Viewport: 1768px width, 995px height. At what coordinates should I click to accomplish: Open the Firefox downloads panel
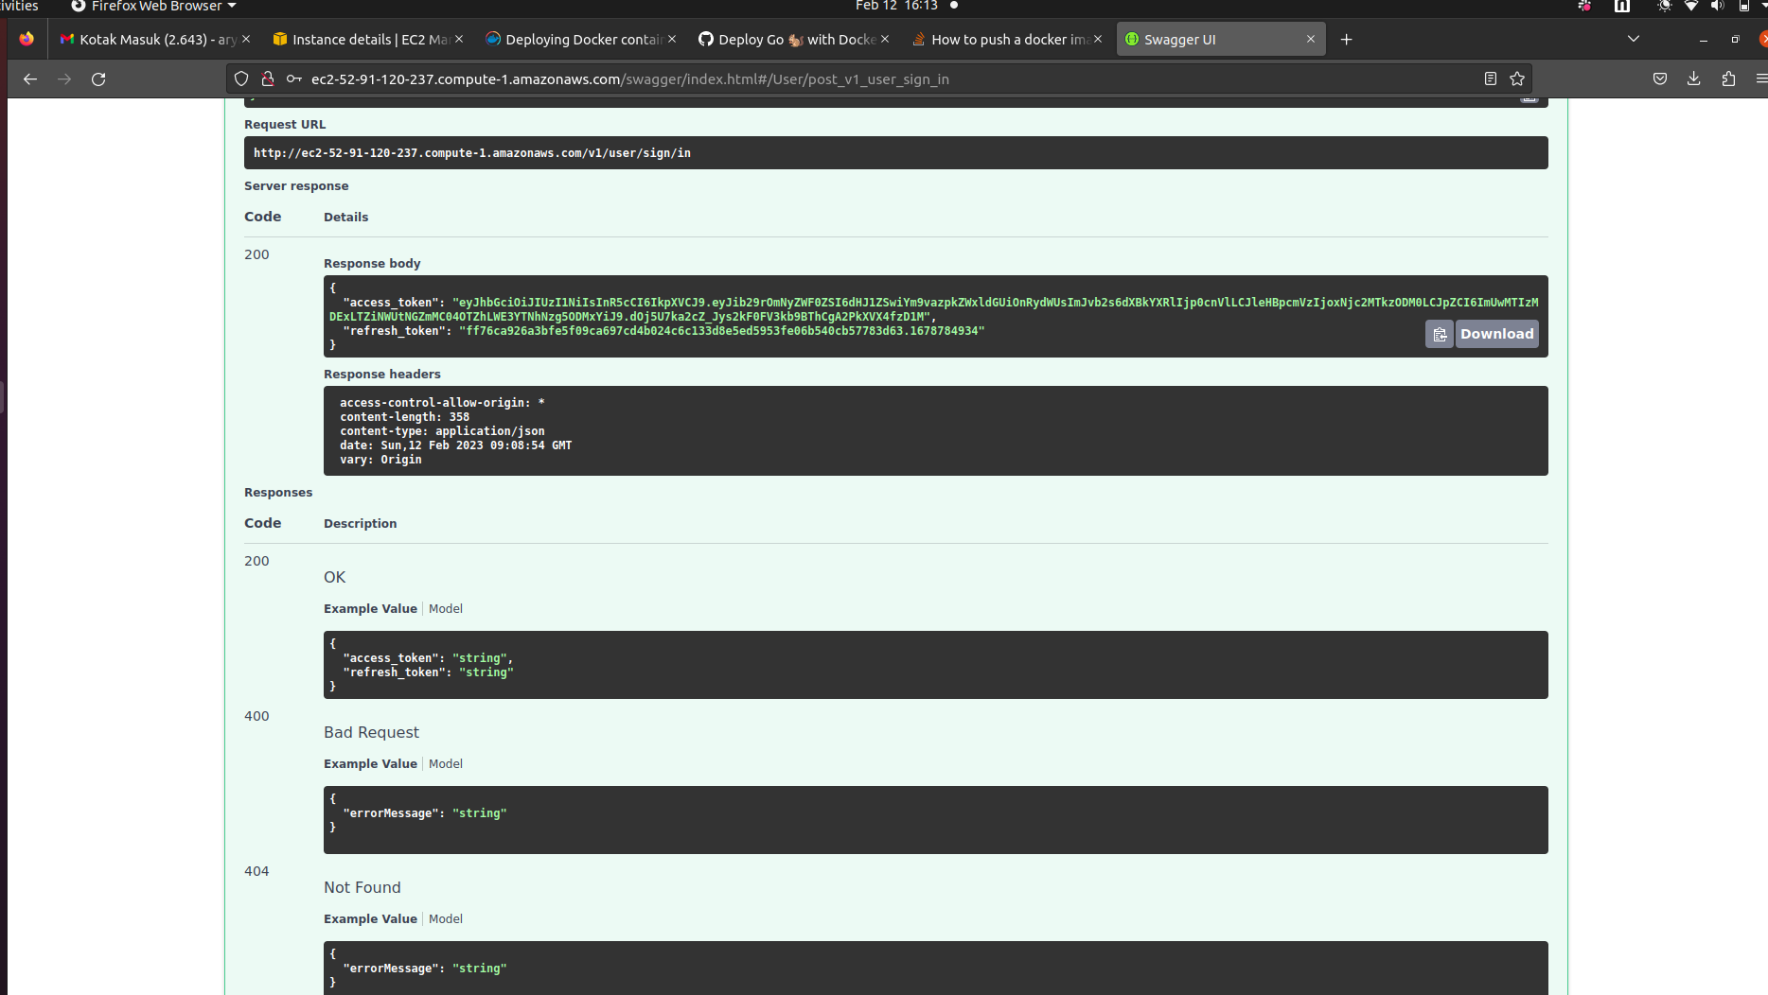click(1694, 79)
